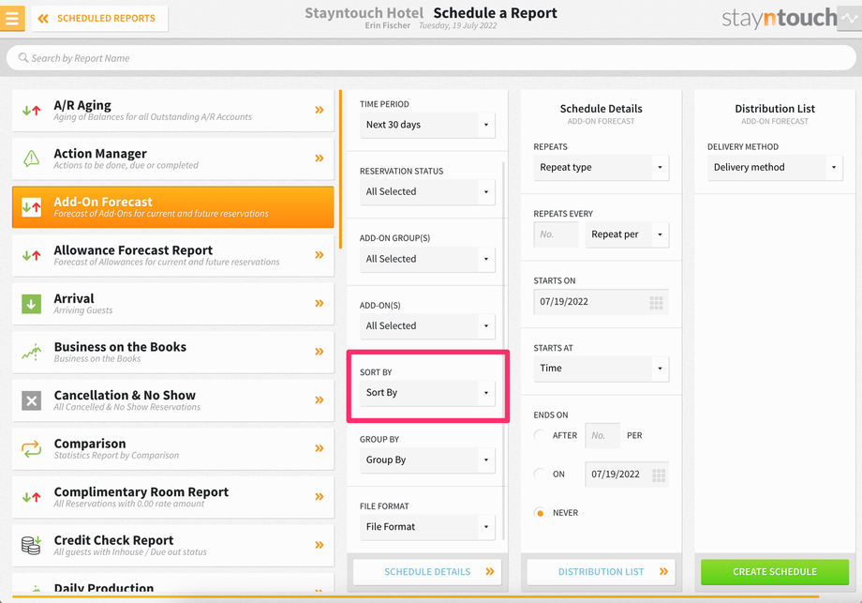Click the Credit Check coins icon
The image size is (862, 603).
[x=31, y=545]
